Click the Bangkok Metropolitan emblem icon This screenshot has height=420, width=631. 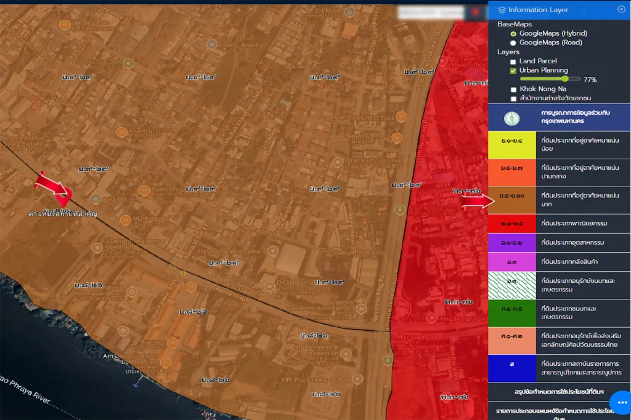[x=511, y=118]
